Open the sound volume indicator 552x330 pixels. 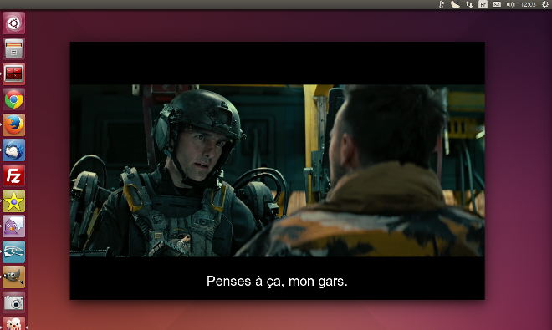click(510, 4)
